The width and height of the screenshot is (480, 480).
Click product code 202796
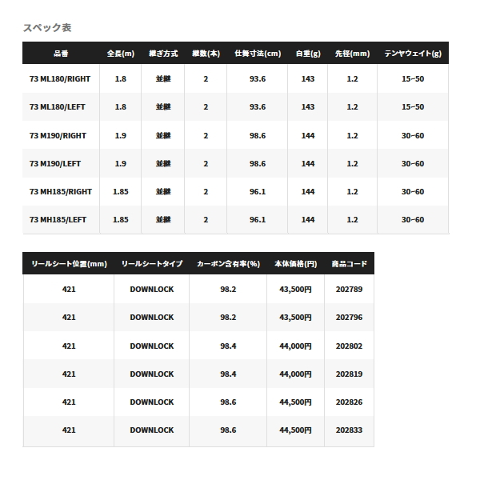tap(349, 318)
